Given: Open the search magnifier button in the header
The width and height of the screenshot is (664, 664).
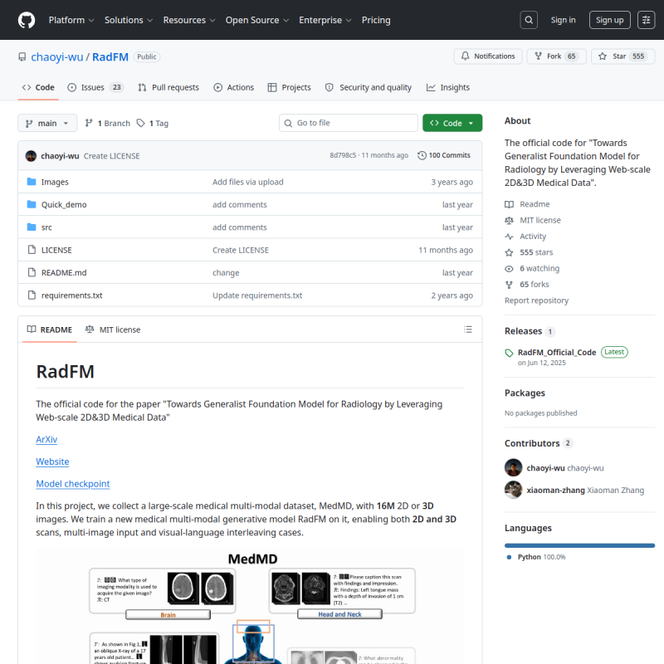Looking at the screenshot, I should pyautogui.click(x=529, y=20).
